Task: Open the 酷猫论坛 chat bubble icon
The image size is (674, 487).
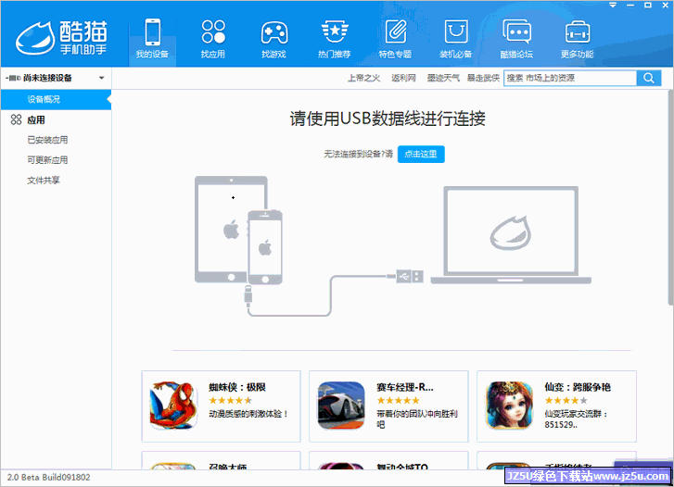Action: point(516,31)
